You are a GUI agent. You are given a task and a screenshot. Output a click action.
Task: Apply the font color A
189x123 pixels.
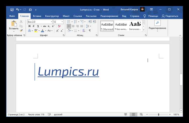coord(42,31)
